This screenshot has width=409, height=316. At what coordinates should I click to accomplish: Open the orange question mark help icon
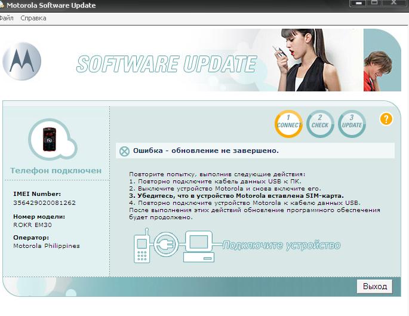click(x=386, y=119)
